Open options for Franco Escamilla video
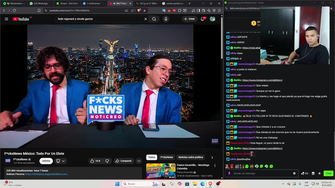335x188 pixels. tap(215, 166)
